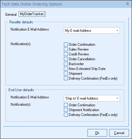Enable reseller Order Confirmation notification
The image size is (132, 139).
coord(66,45)
